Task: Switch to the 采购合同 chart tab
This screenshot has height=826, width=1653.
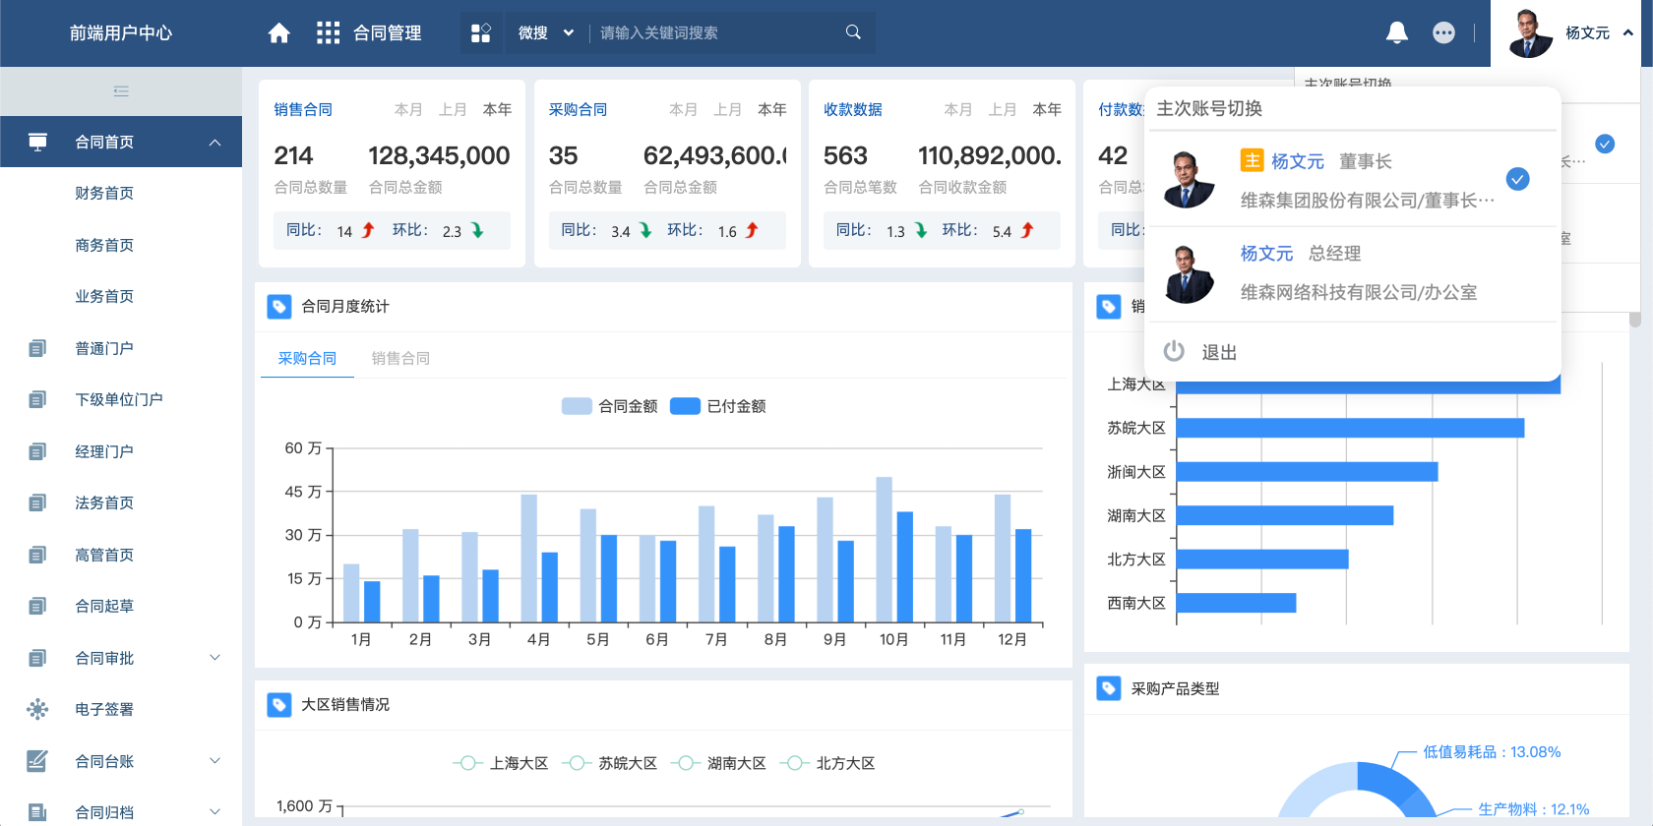Action: point(307,358)
